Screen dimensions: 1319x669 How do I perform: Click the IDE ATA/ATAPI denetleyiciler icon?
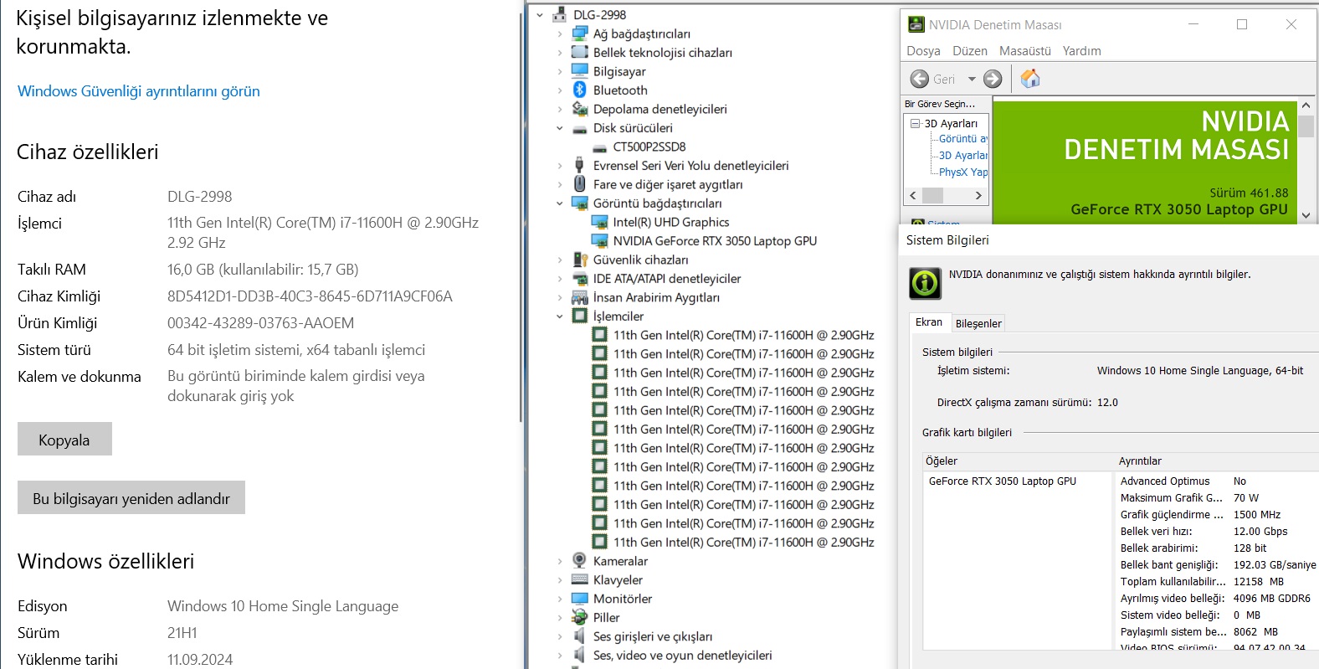pos(579,278)
